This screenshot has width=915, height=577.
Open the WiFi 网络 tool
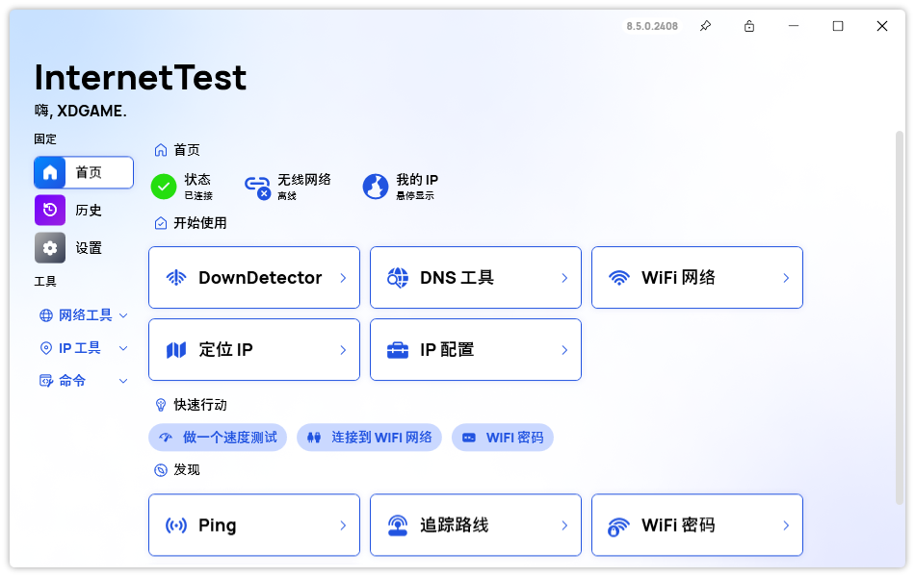(x=696, y=277)
